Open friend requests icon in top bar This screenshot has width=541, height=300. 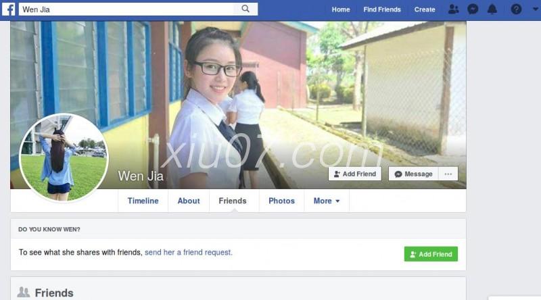coord(453,9)
